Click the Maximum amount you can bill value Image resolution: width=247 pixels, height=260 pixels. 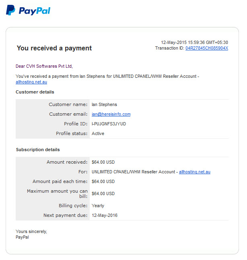pyautogui.click(x=103, y=193)
